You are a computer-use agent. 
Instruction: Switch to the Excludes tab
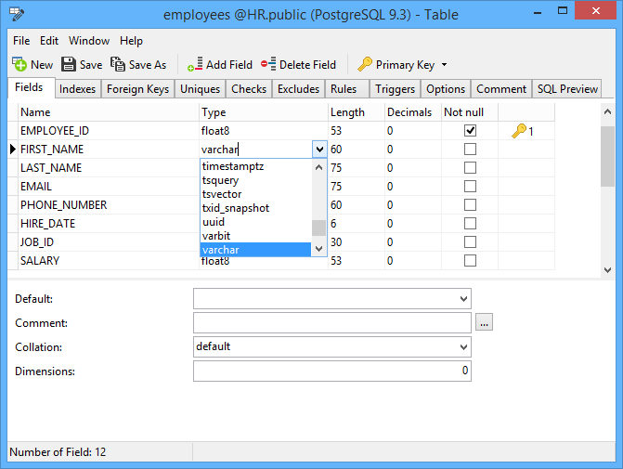(x=298, y=89)
